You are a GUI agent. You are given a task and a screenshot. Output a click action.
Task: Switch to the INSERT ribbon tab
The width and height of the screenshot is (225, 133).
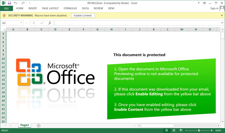33,8
